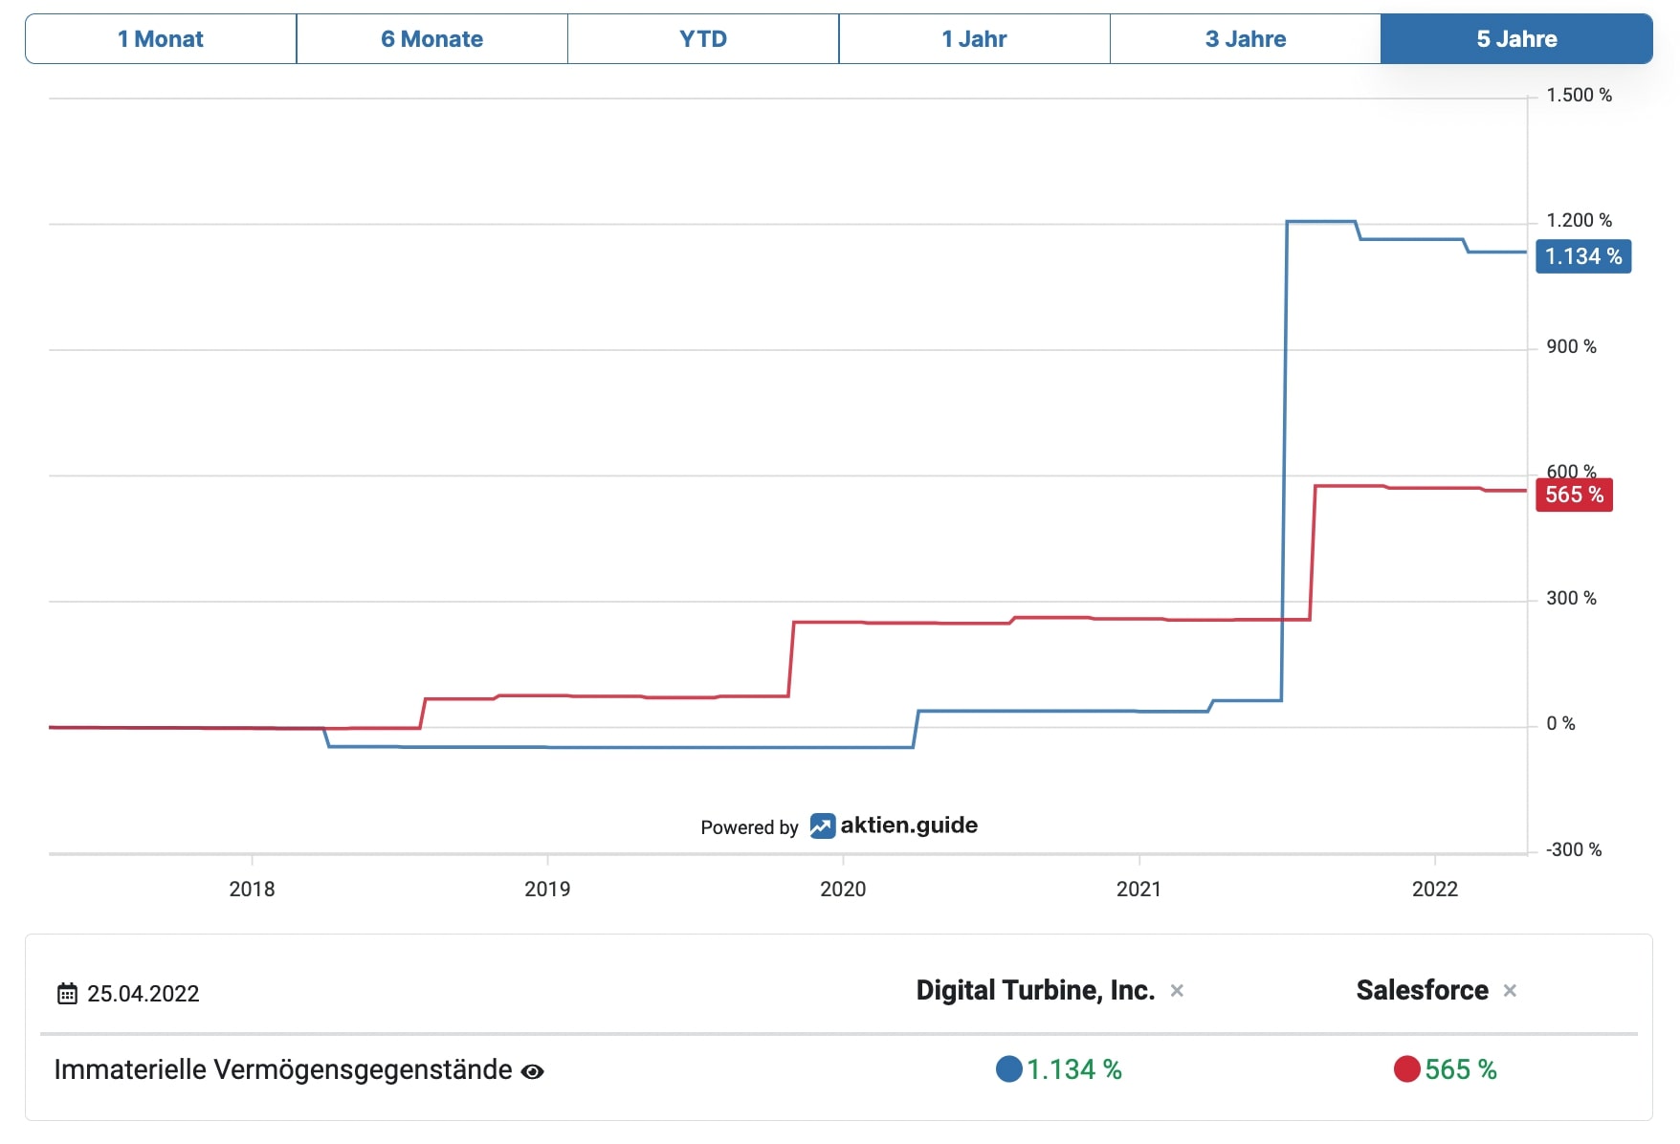The height and width of the screenshot is (1144, 1680).
Task: Switch chart to 3 Jahre
Action: pyautogui.click(x=1245, y=39)
